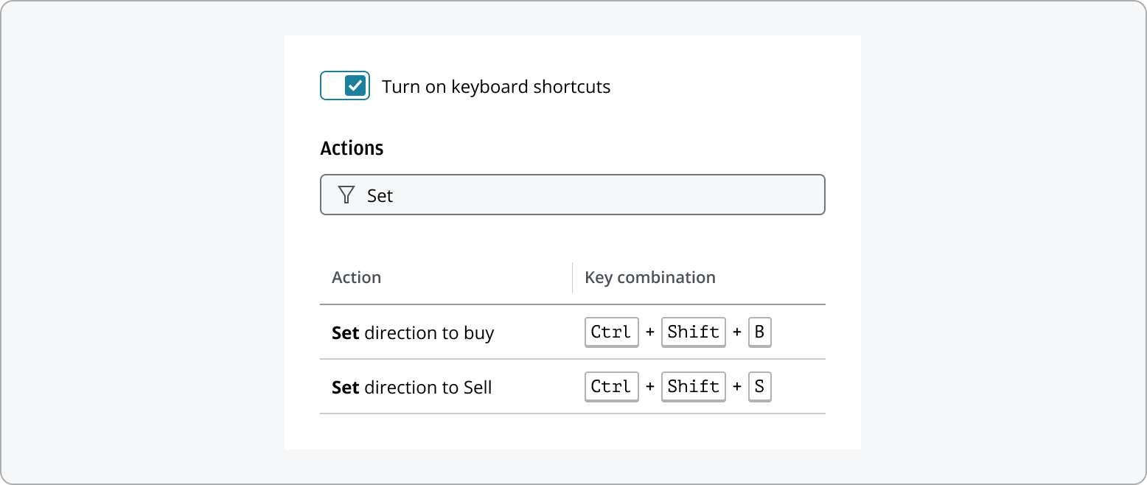Viewport: 1147px width, 485px height.
Task: Click the filter funnel icon
Action: [346, 195]
